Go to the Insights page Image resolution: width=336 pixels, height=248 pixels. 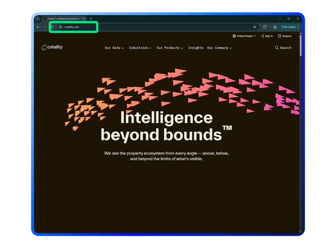click(x=196, y=48)
